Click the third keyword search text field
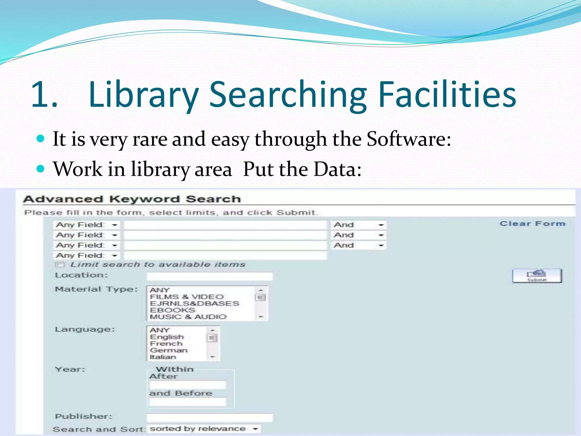Screen dimensions: 581x436 pyautogui.click(x=226, y=246)
